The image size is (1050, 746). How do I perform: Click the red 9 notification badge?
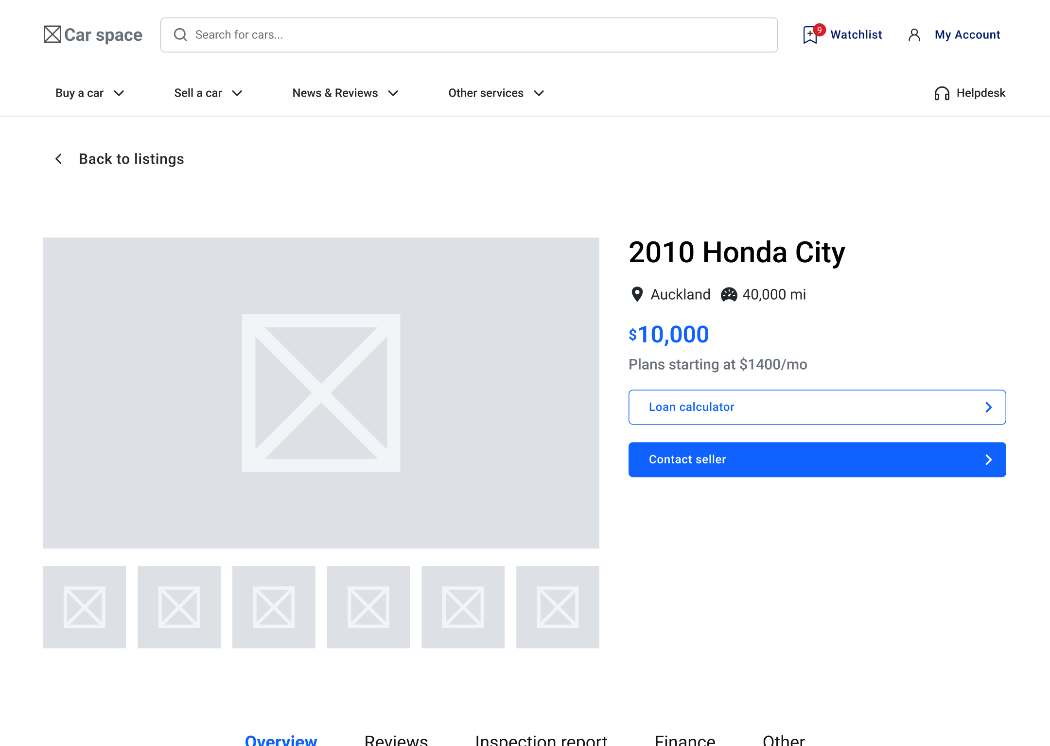pos(820,30)
